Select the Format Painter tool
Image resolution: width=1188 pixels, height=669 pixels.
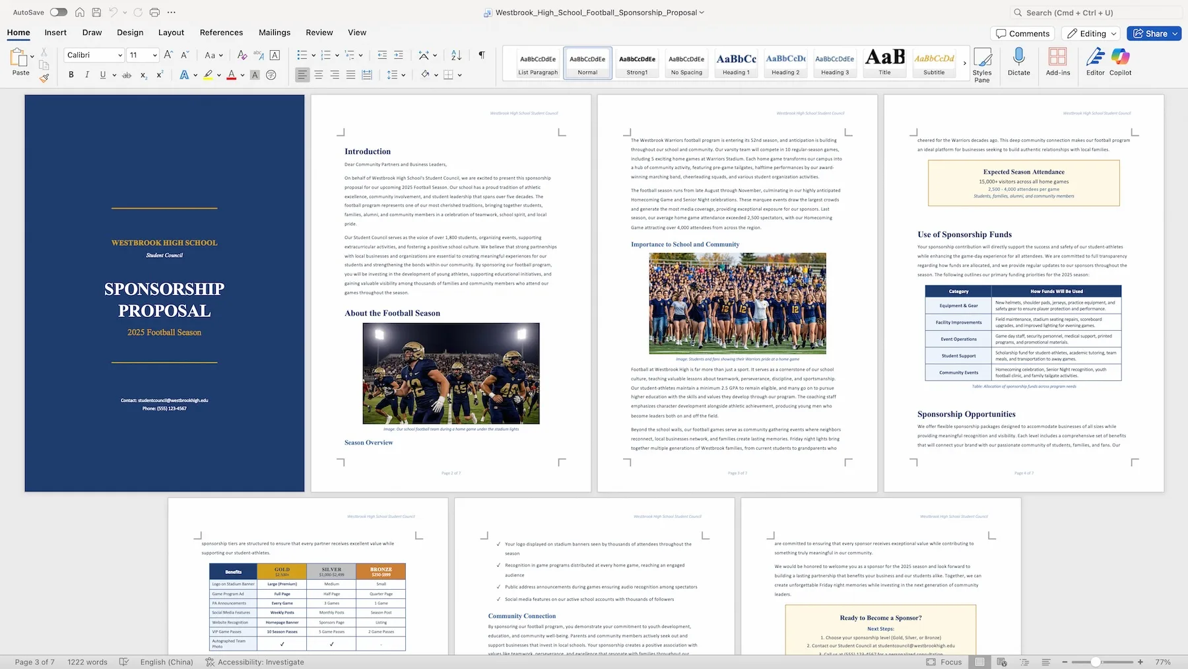click(x=44, y=78)
